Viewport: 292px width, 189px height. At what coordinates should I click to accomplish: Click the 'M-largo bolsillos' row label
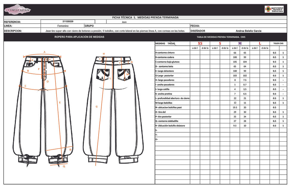(x=164, y=103)
